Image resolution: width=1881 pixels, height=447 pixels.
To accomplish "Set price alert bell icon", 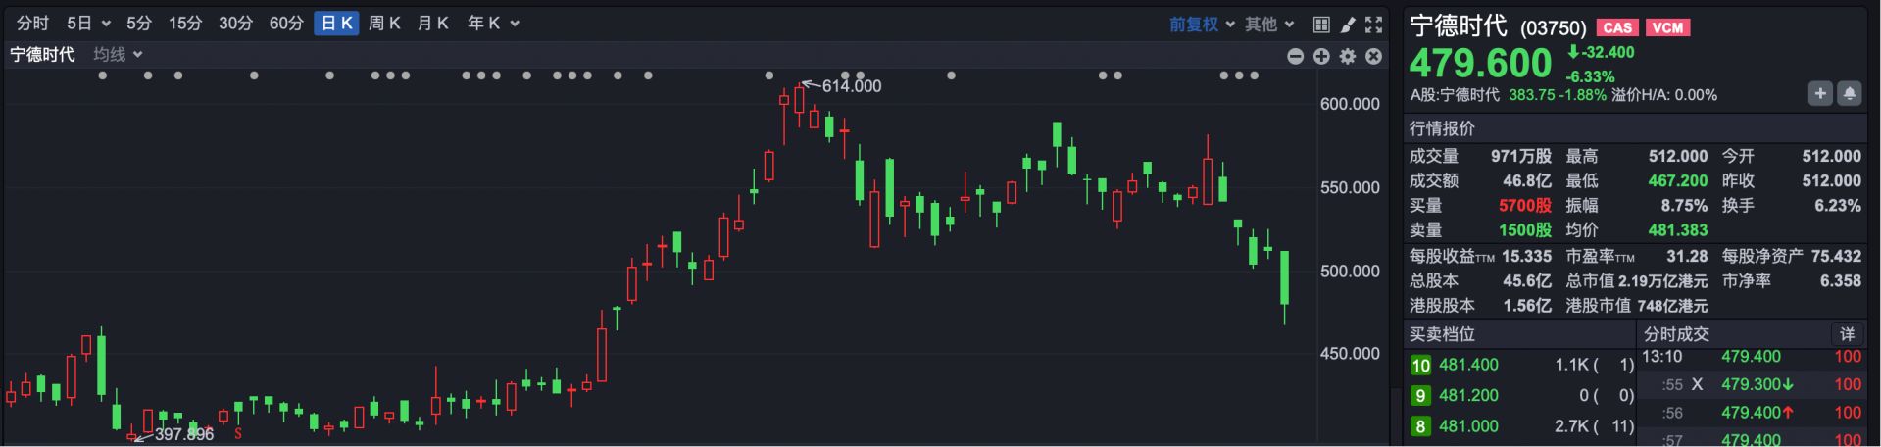I will (x=1849, y=93).
